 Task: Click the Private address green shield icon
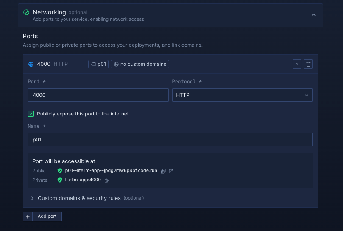click(60, 180)
